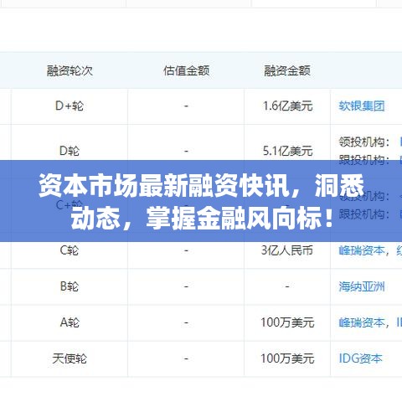Screen dimensions: 402x402
Task: Click the 估值金额 column header
Action: point(186,70)
